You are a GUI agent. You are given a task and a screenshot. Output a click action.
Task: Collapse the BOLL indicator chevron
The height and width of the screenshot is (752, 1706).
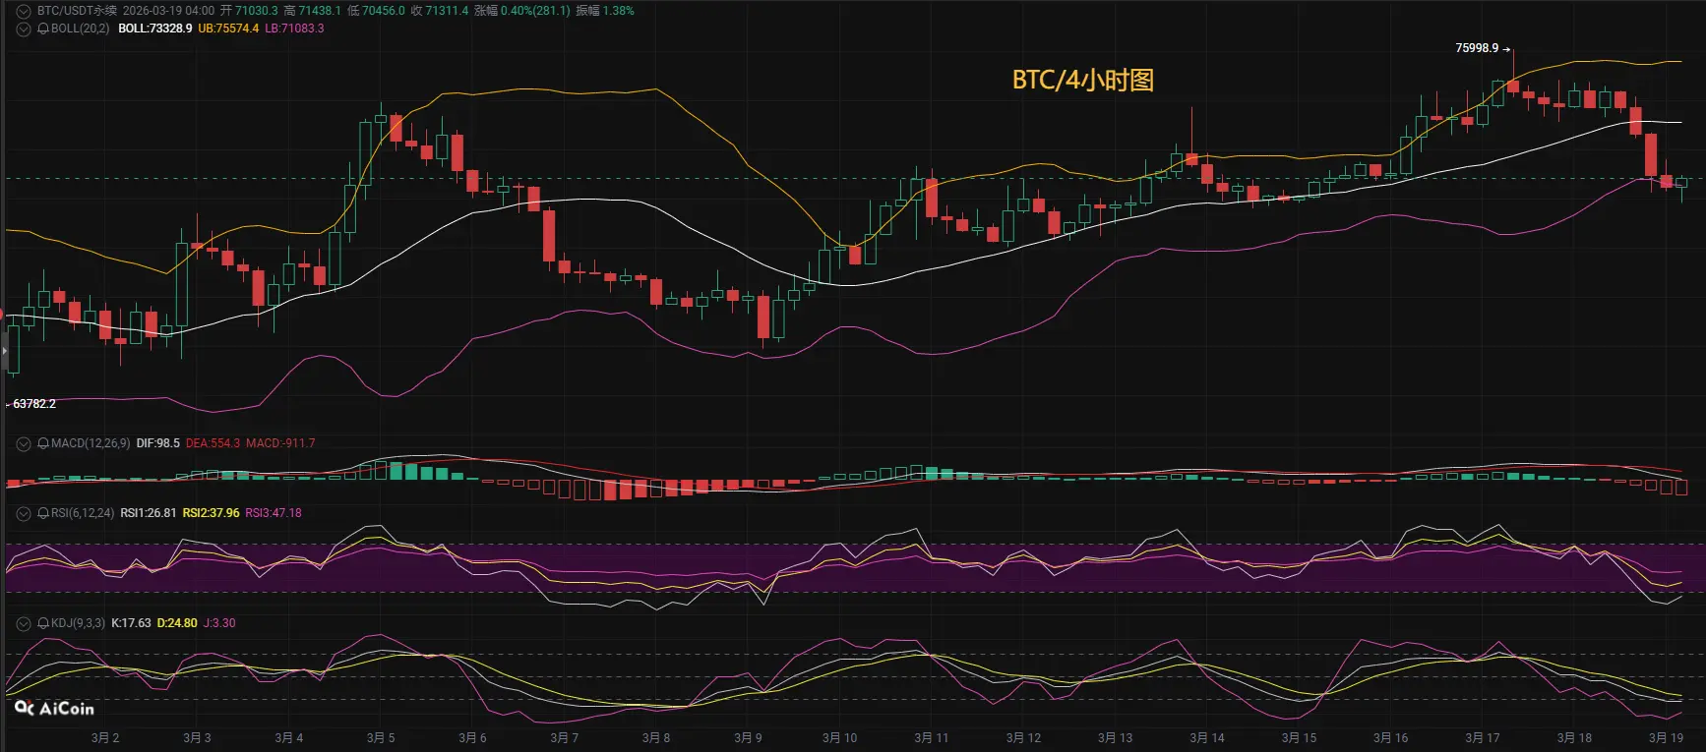24,29
